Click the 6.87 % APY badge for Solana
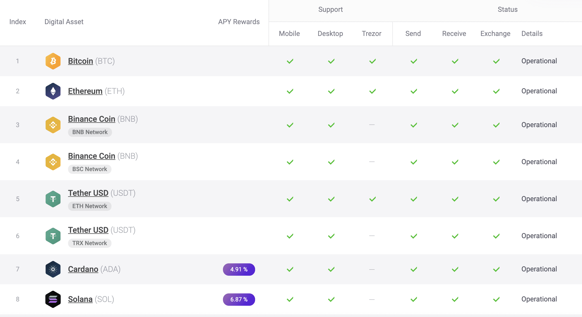The image size is (582, 317). coord(239,299)
